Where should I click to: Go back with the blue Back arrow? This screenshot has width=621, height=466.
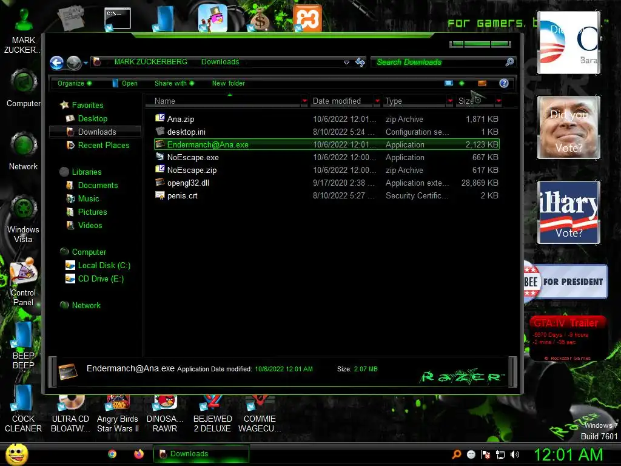[56, 62]
